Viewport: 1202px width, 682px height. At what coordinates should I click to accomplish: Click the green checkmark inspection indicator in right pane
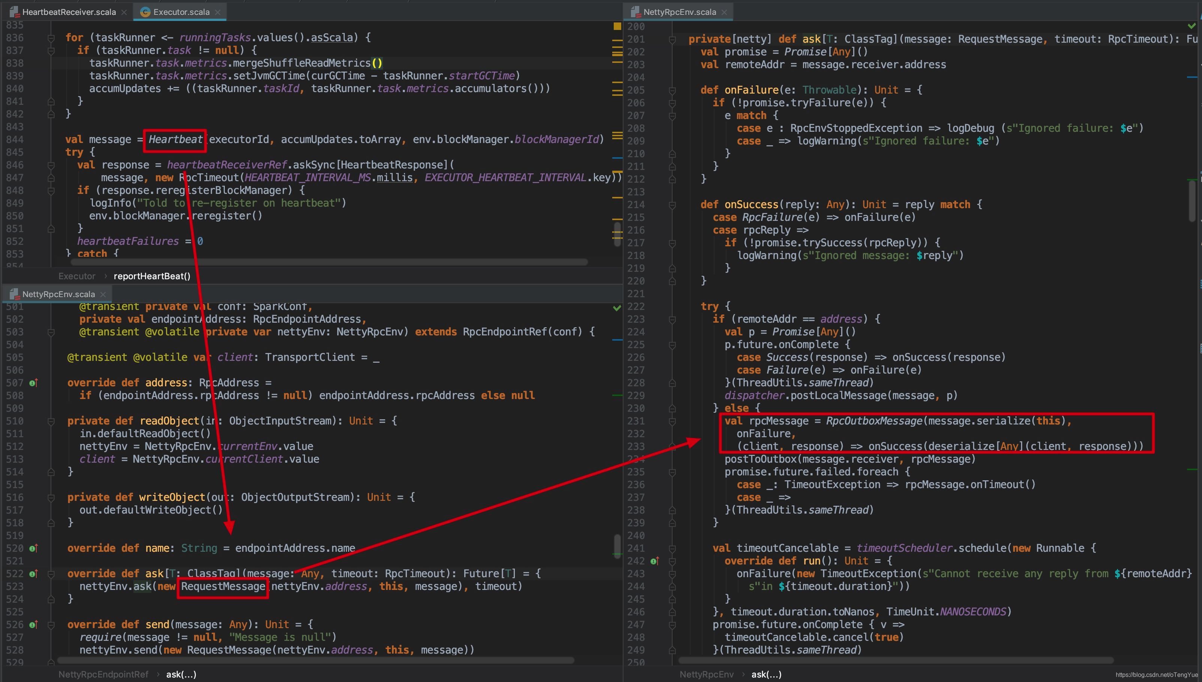pos(1192,25)
